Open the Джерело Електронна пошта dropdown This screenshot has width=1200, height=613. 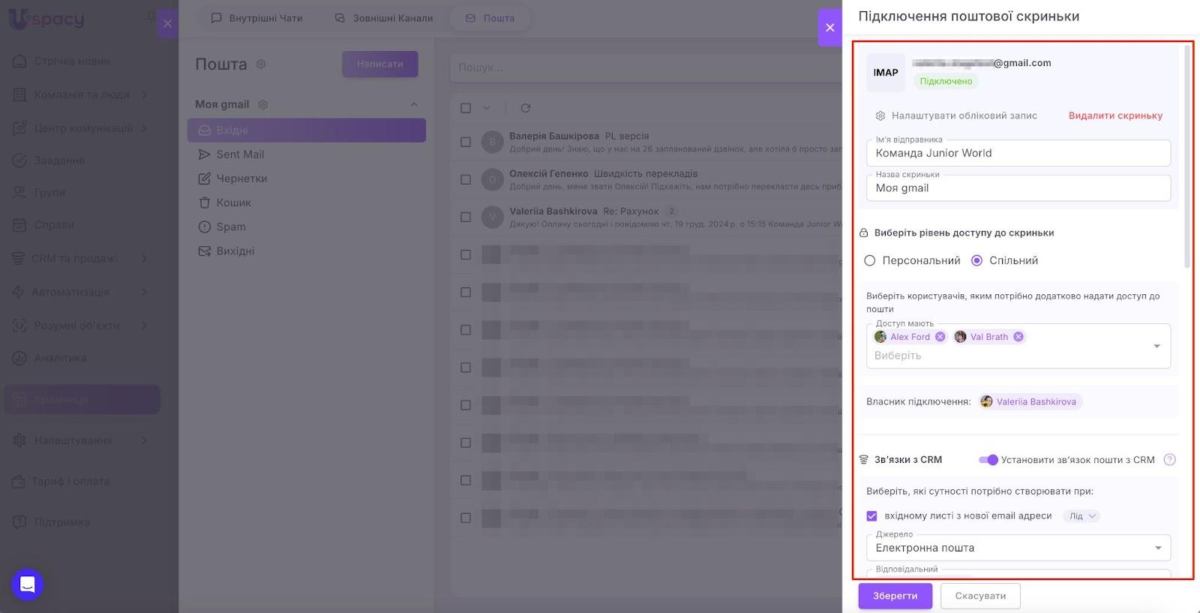[1018, 548]
